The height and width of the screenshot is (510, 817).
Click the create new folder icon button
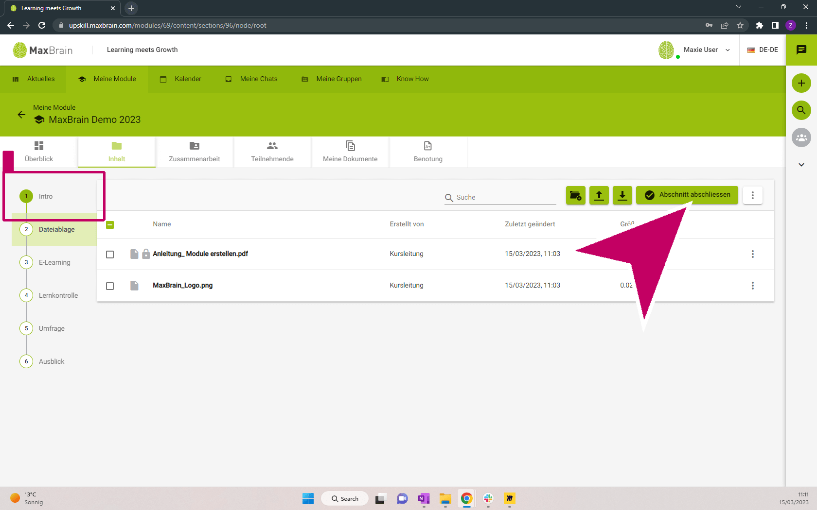coord(576,195)
